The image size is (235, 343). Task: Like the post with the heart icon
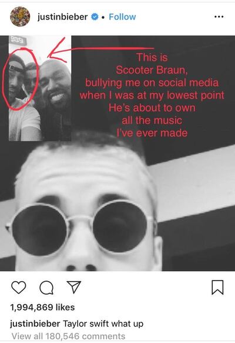19,287
